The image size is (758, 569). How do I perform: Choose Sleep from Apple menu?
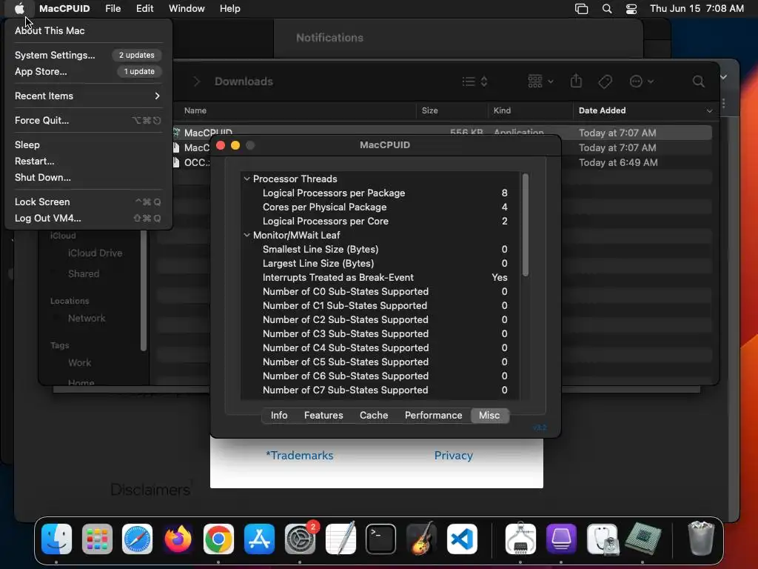[x=88, y=144]
